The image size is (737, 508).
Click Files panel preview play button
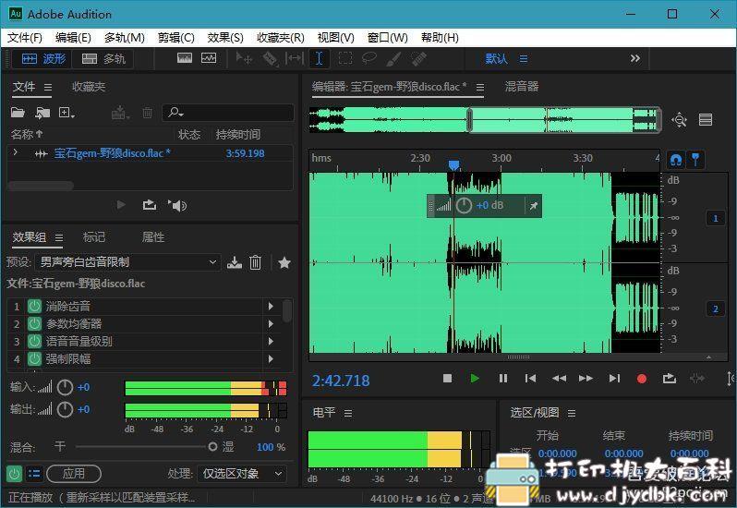pos(121,205)
